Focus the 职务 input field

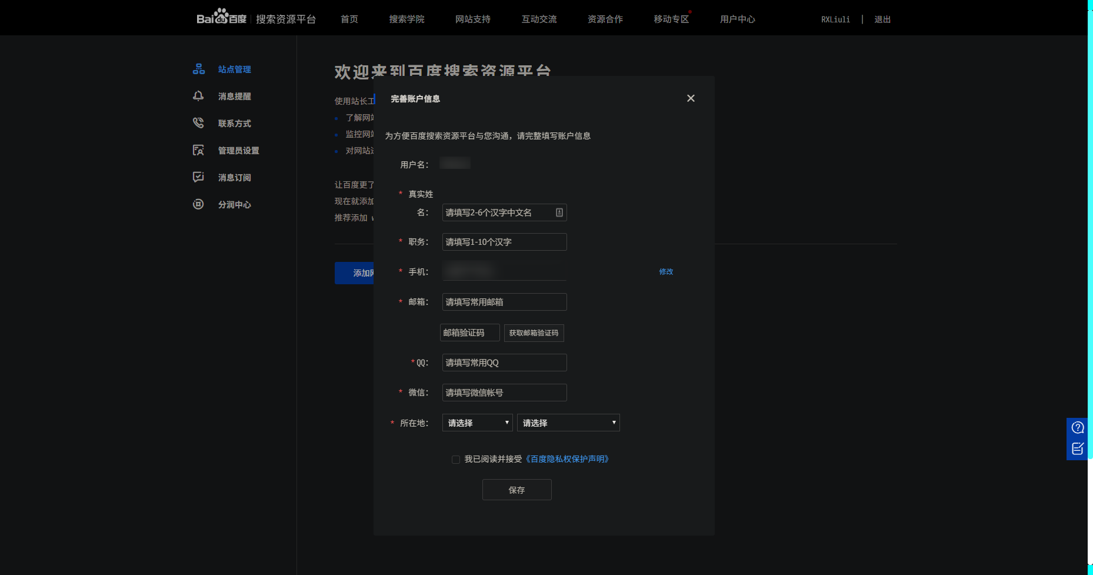point(504,242)
